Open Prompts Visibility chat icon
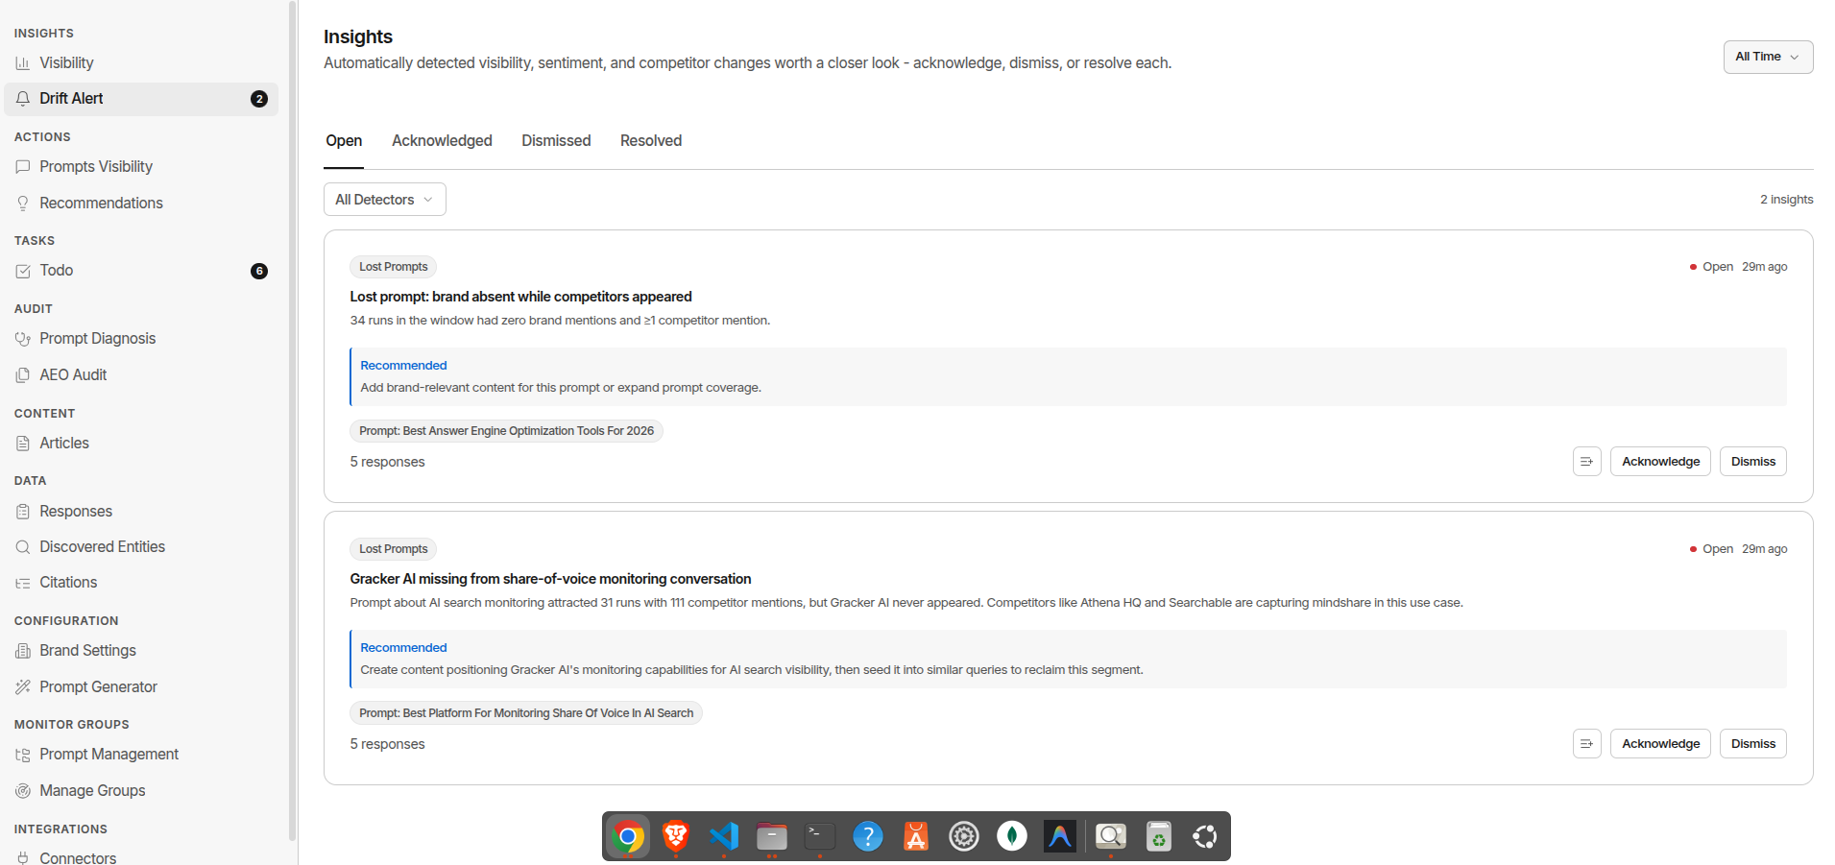 coord(23,167)
